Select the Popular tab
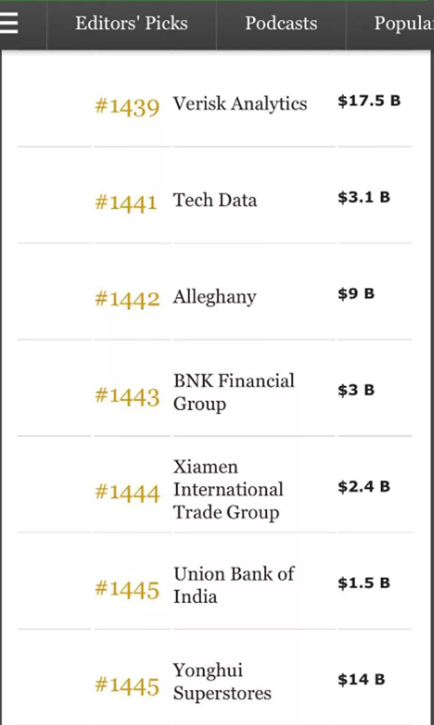The width and height of the screenshot is (434, 725). tap(403, 23)
